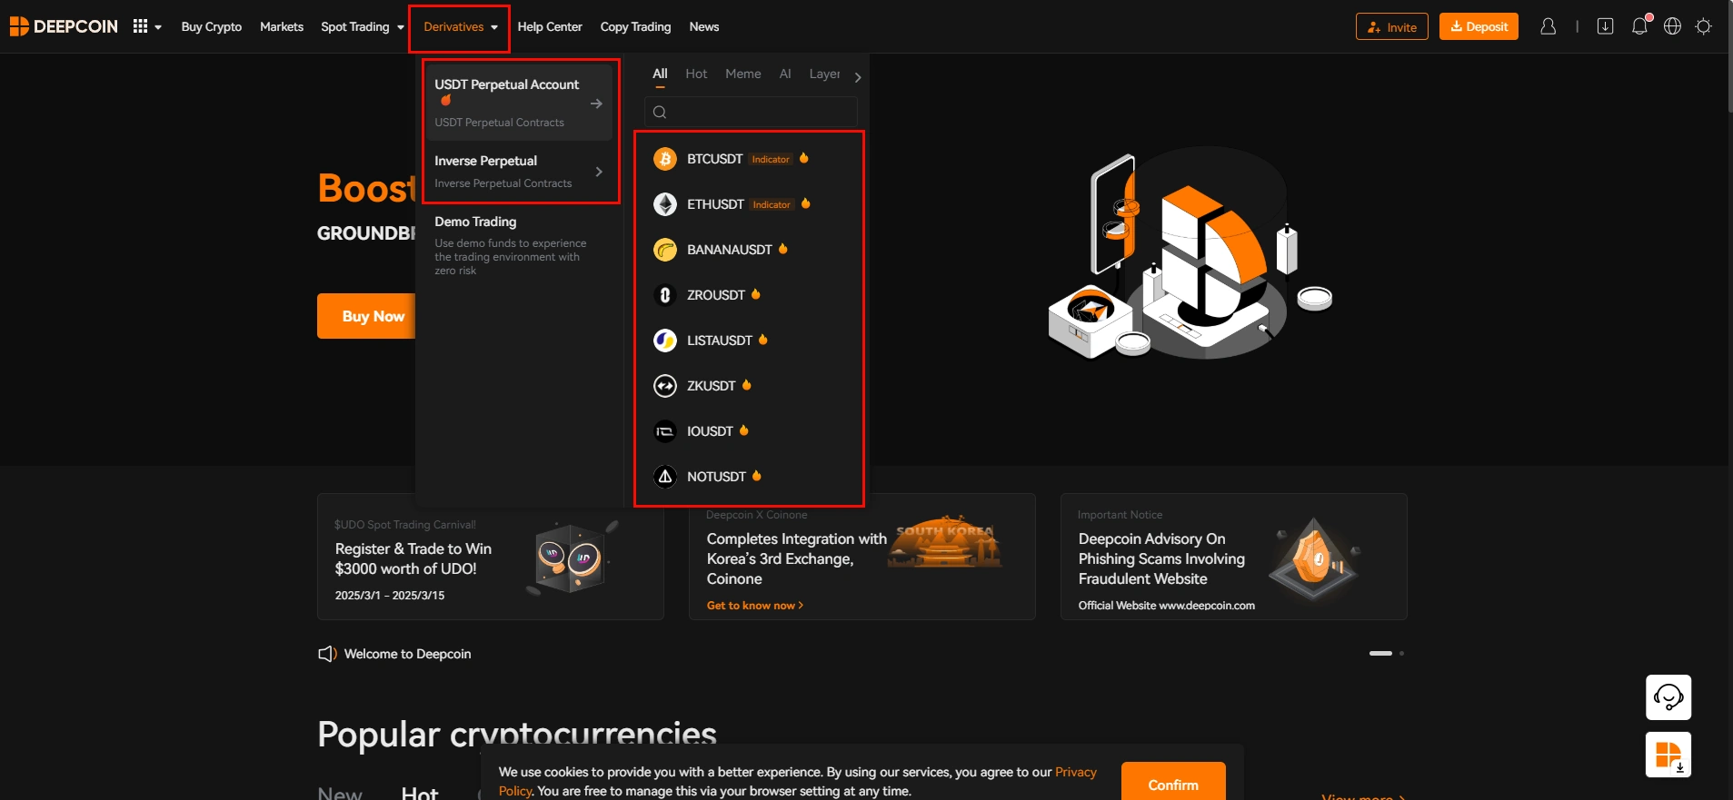The height and width of the screenshot is (800, 1733).
Task: Click the search magnifier icon in contracts panel
Action: (660, 112)
